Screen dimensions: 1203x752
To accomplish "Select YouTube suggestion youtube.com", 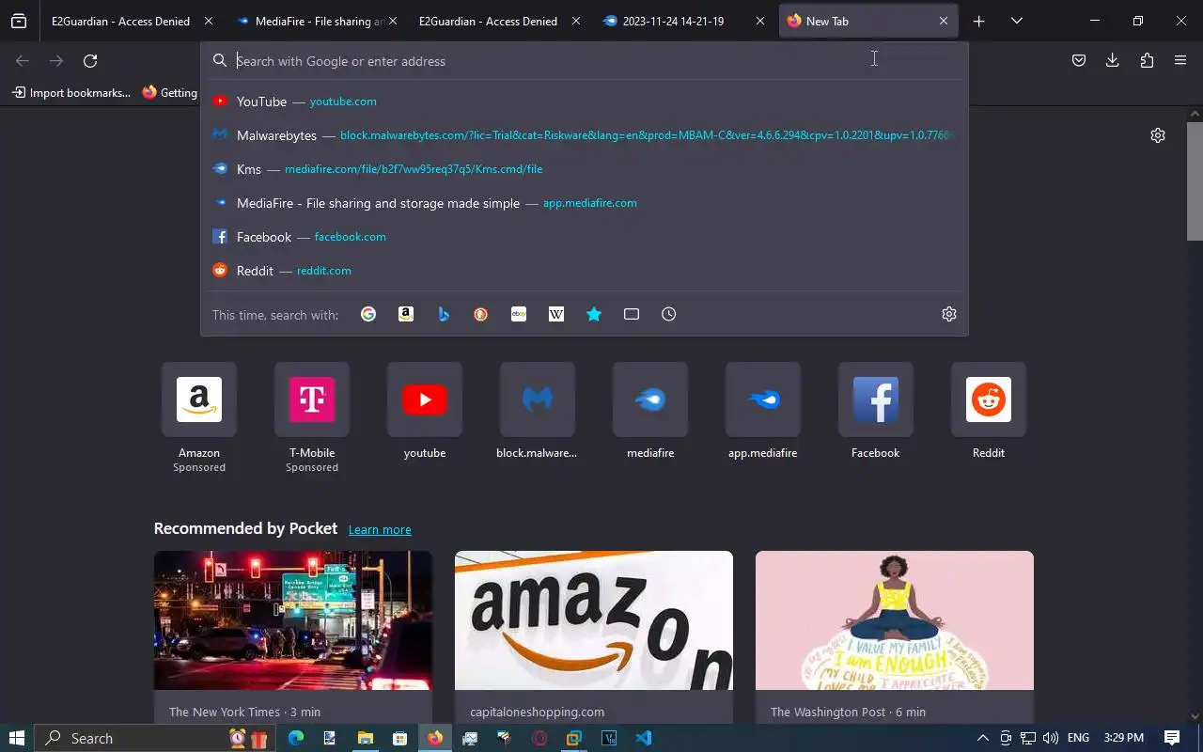I will pos(585,102).
